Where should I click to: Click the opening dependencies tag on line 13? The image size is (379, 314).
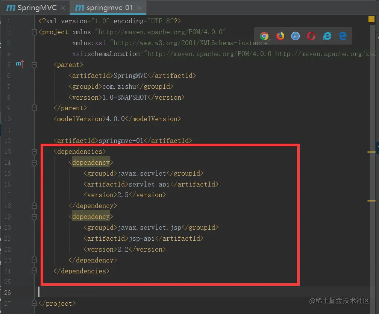click(80, 152)
